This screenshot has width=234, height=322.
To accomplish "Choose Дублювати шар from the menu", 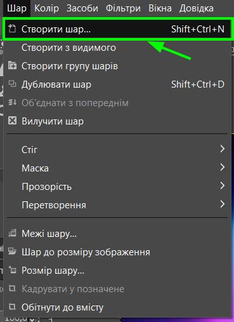I will (117, 84).
